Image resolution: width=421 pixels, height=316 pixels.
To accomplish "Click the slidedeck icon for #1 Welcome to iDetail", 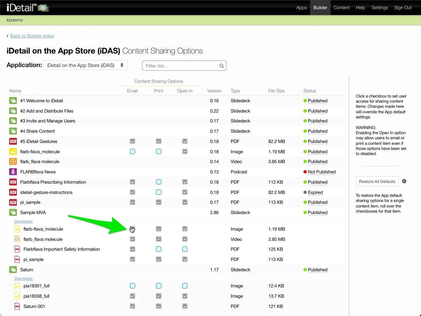I will click(x=13, y=101).
